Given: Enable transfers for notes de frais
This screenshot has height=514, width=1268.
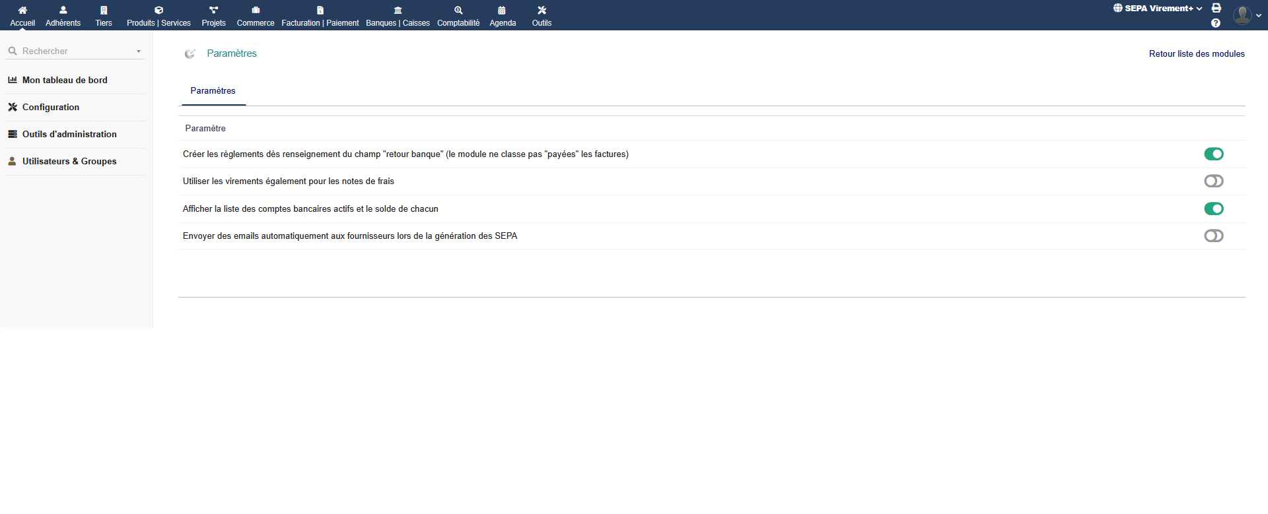Looking at the screenshot, I should 1213,181.
